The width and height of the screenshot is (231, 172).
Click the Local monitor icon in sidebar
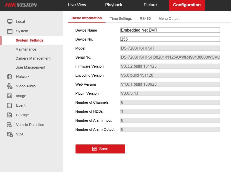pyautogui.click(x=10, y=22)
